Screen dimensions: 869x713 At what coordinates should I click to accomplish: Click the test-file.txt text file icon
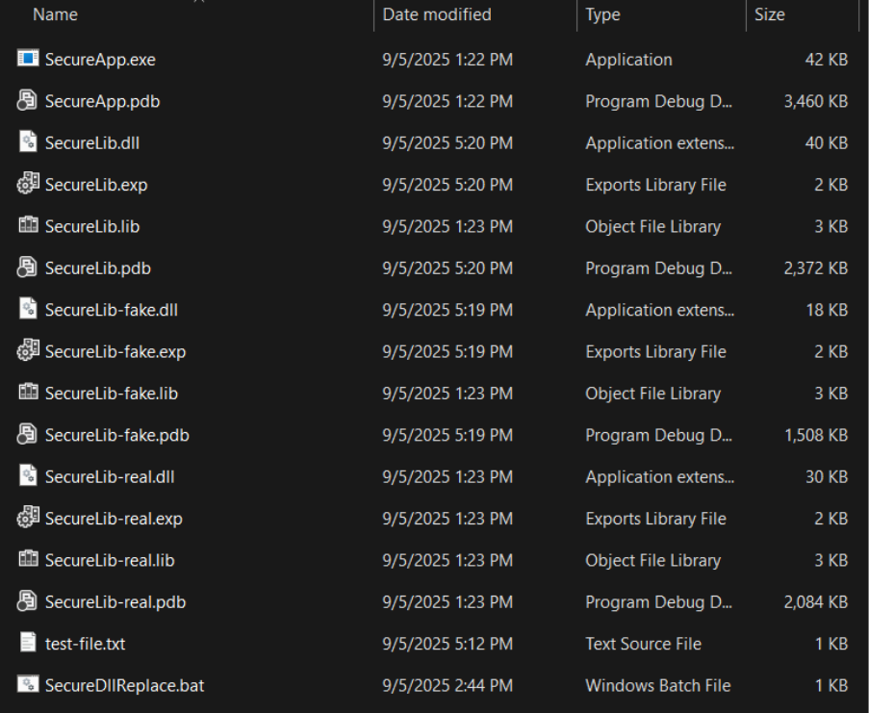pyautogui.click(x=26, y=644)
